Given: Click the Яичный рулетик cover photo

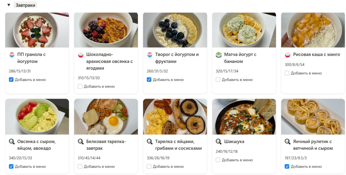Looking at the screenshot, I should click(313, 117).
